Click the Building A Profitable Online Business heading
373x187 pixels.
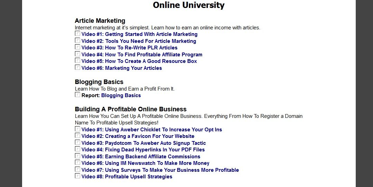point(131,109)
